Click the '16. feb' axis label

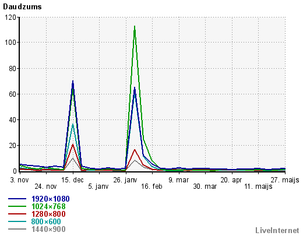(x=151, y=186)
